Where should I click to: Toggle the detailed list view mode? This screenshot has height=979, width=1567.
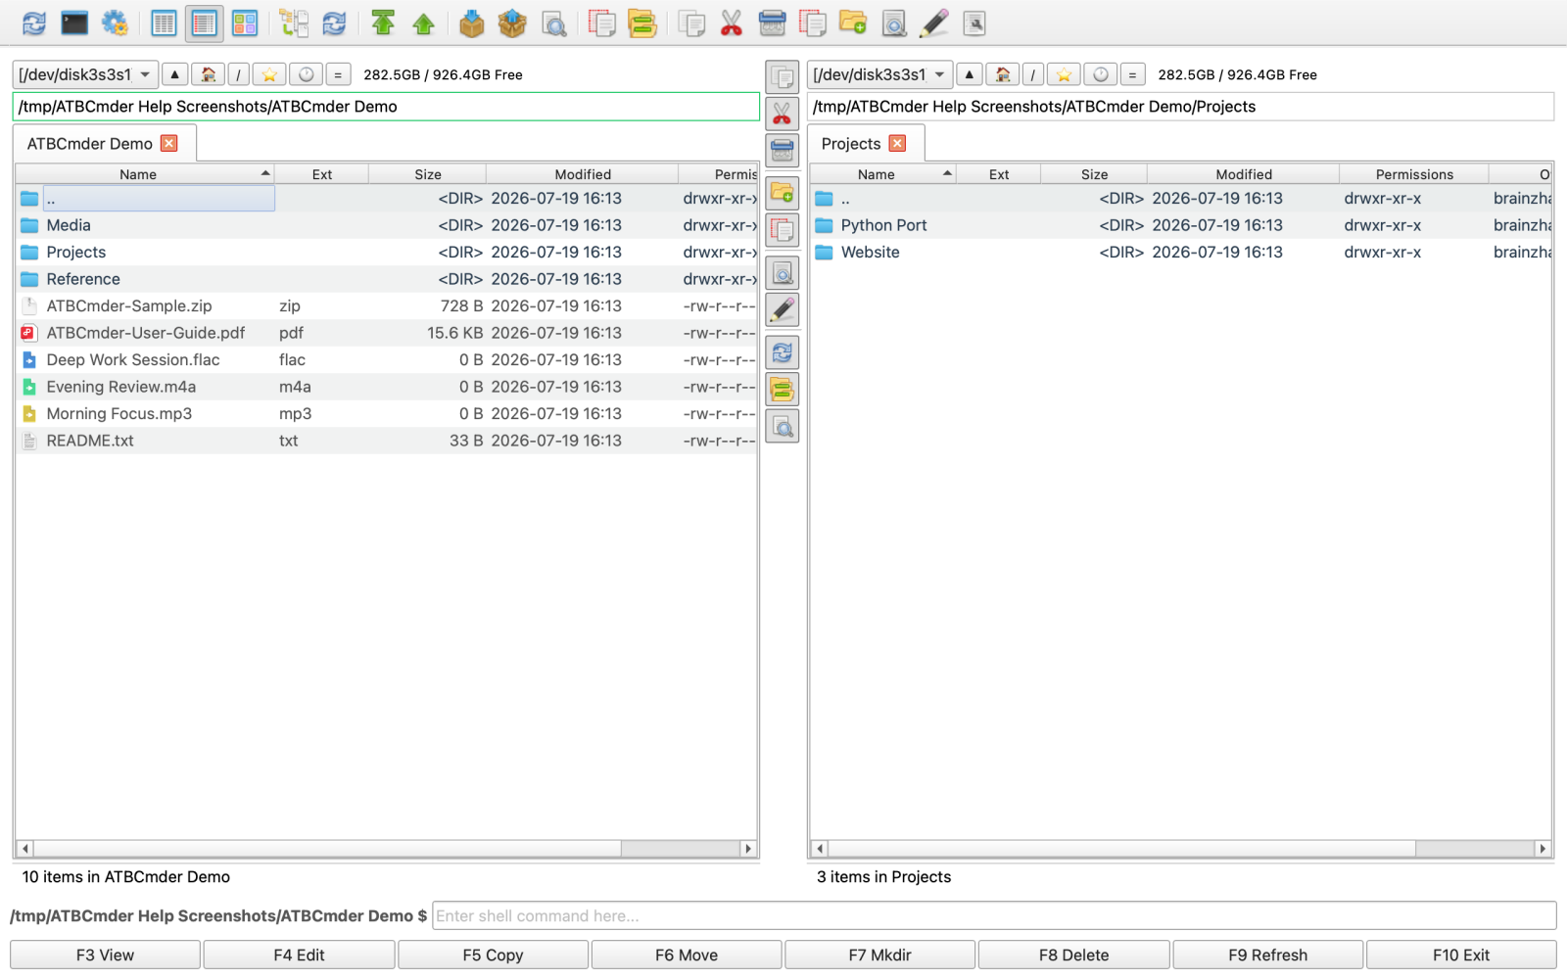[x=204, y=23]
